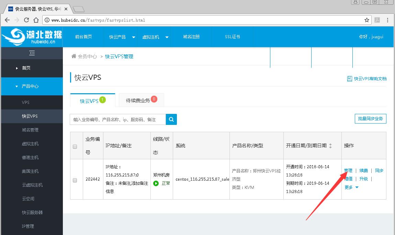Open the Chrome three-dot menu
This screenshot has width=395, height=235.
point(387,20)
